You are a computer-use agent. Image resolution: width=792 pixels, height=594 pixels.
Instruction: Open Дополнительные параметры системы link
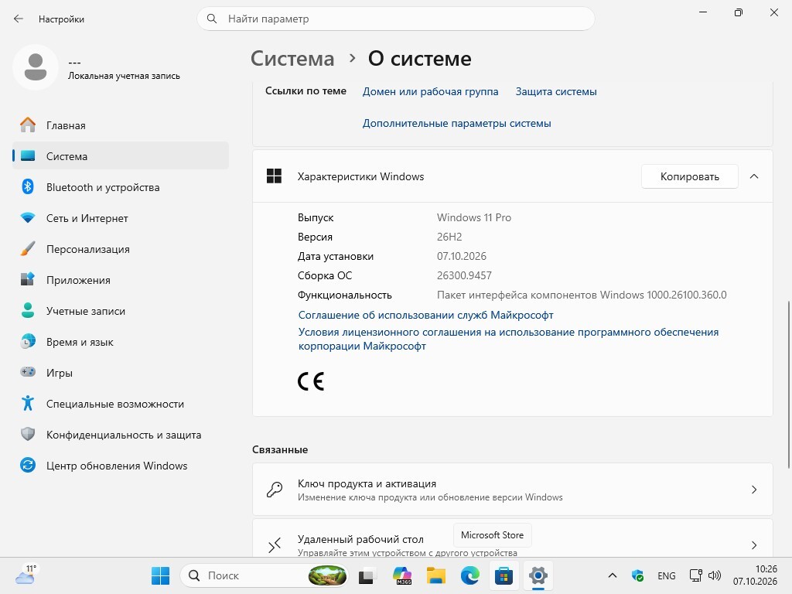456,123
